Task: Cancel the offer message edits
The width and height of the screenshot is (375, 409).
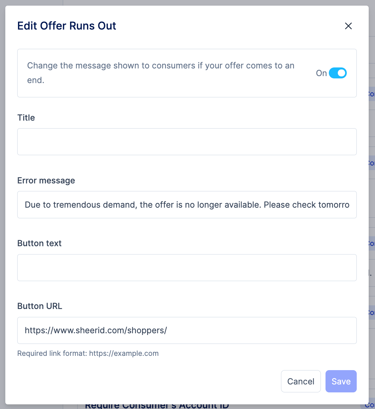Action: click(301, 381)
